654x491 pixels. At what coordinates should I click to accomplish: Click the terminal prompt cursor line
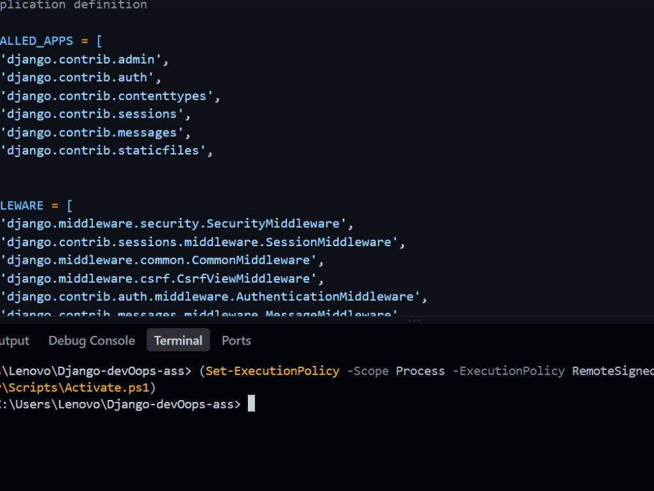127,404
